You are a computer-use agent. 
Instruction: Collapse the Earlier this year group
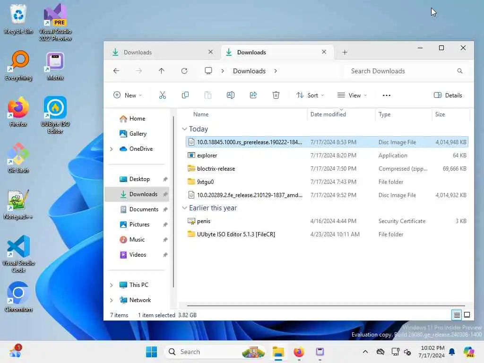pos(185,208)
